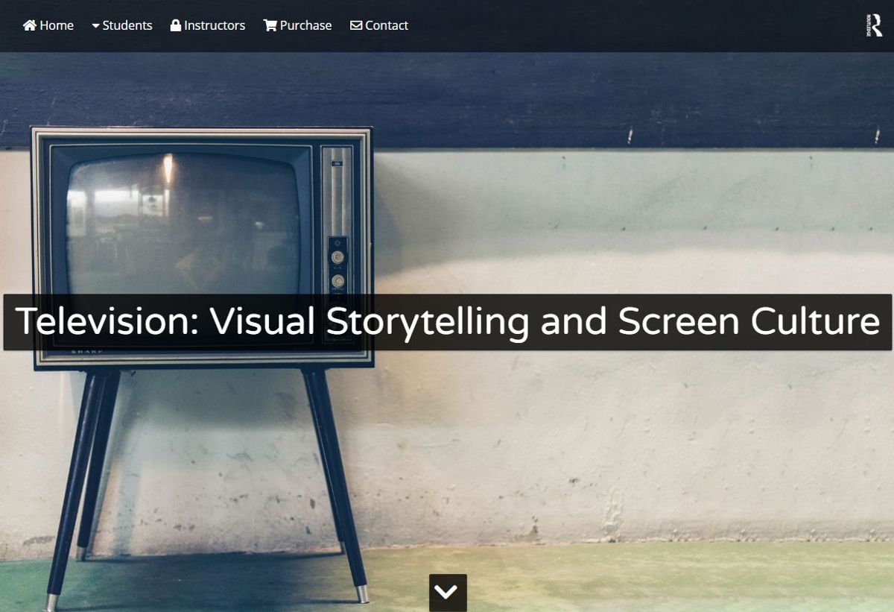
Task: Click the envelope icon next to Contact
Action: pyautogui.click(x=355, y=25)
